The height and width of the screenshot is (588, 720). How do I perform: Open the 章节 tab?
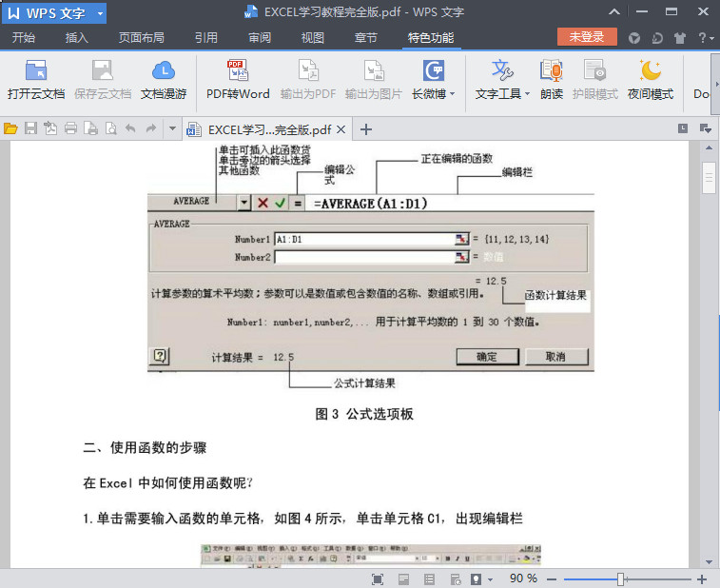tap(366, 38)
